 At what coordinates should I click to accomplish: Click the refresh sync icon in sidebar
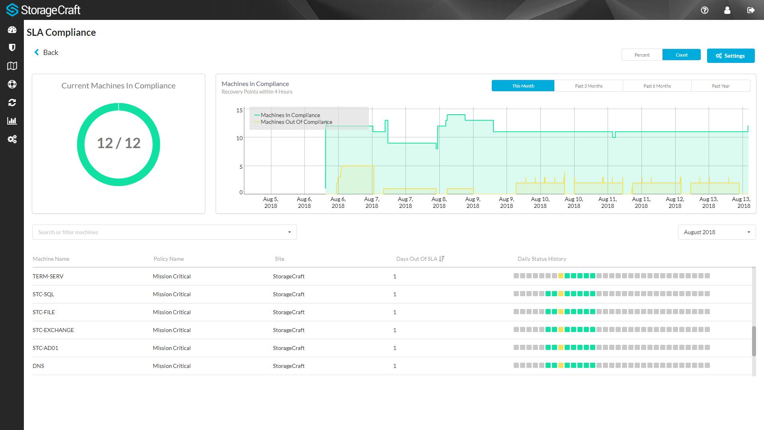12,103
